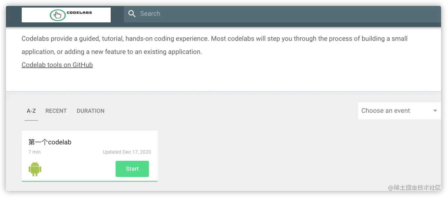Expand the event dropdown via its arrow
This screenshot has width=447, height=197.
coord(435,111)
